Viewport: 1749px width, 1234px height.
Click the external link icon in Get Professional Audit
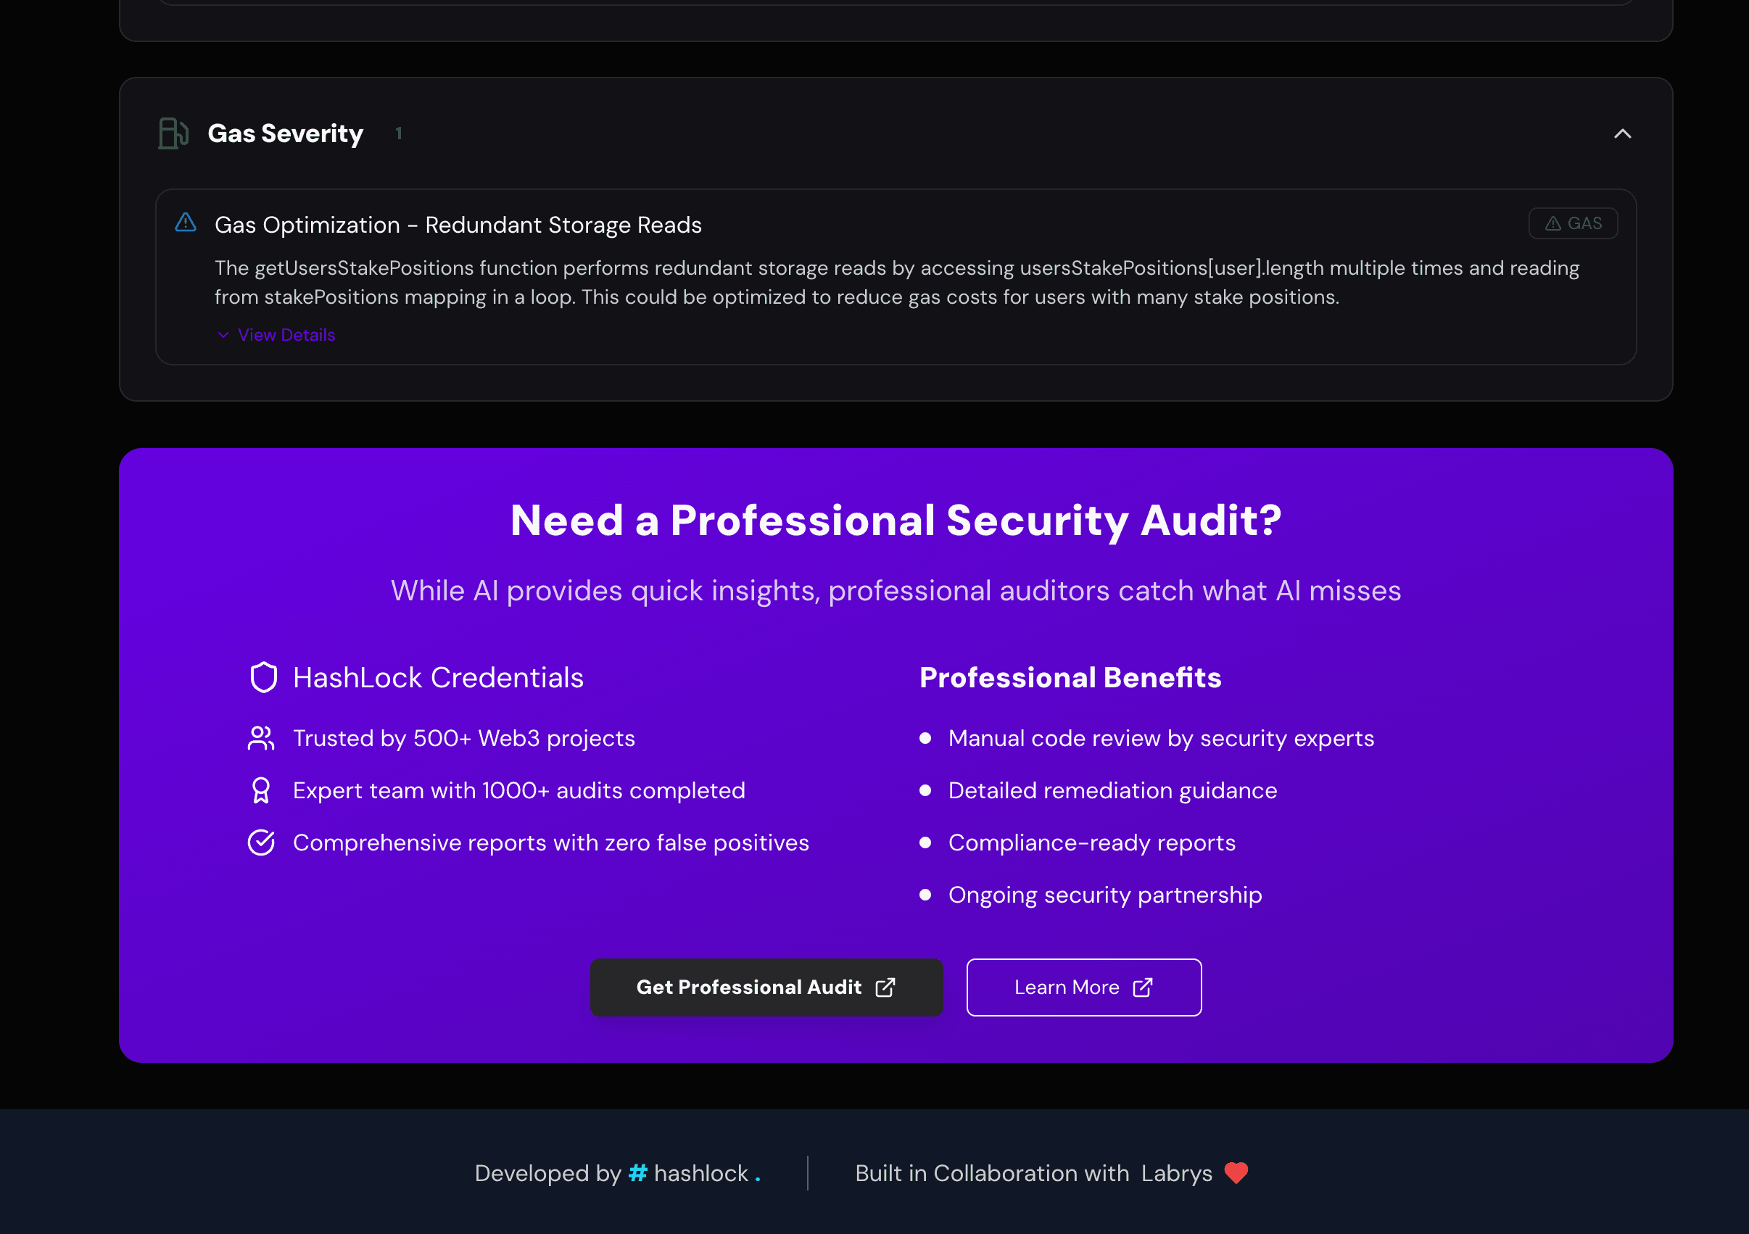(885, 987)
